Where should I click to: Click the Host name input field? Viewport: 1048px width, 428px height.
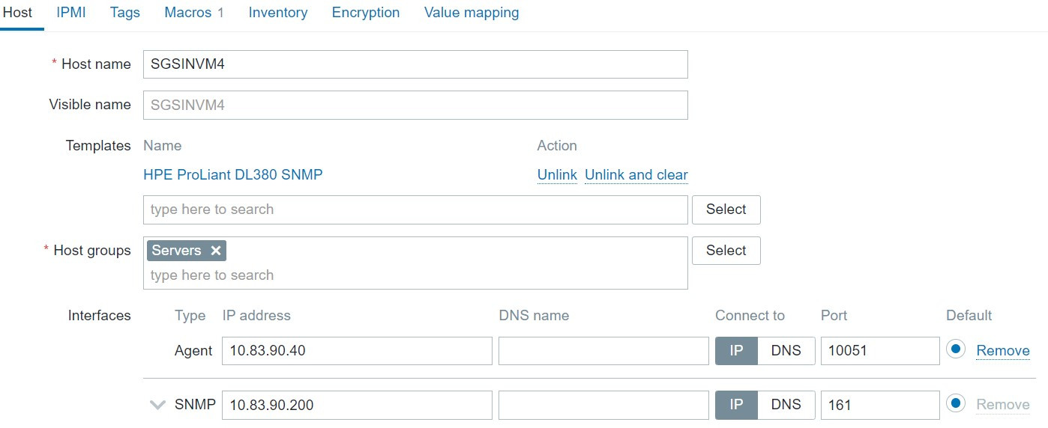click(415, 64)
